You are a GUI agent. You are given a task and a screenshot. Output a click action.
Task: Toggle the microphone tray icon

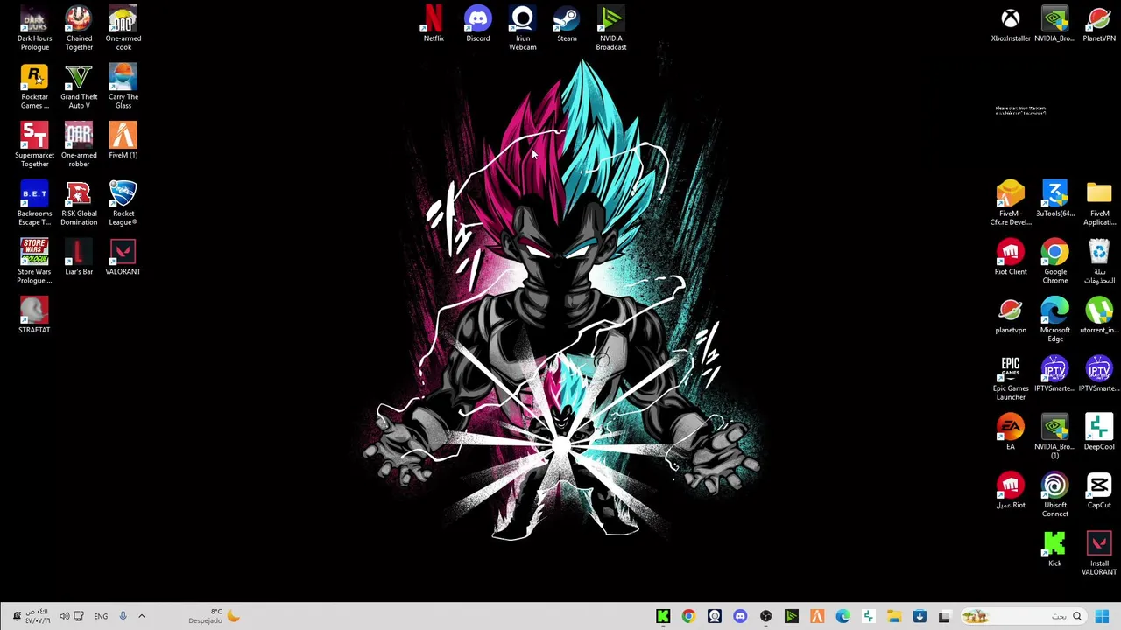pyautogui.click(x=123, y=617)
